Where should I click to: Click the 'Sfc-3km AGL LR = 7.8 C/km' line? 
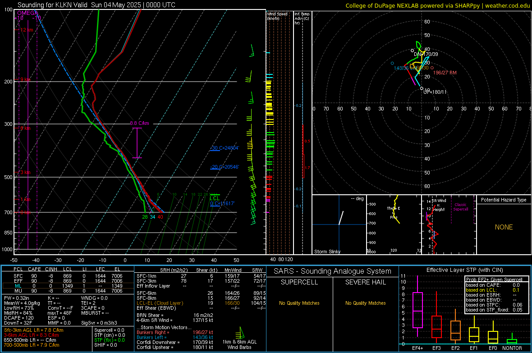pos(33,330)
